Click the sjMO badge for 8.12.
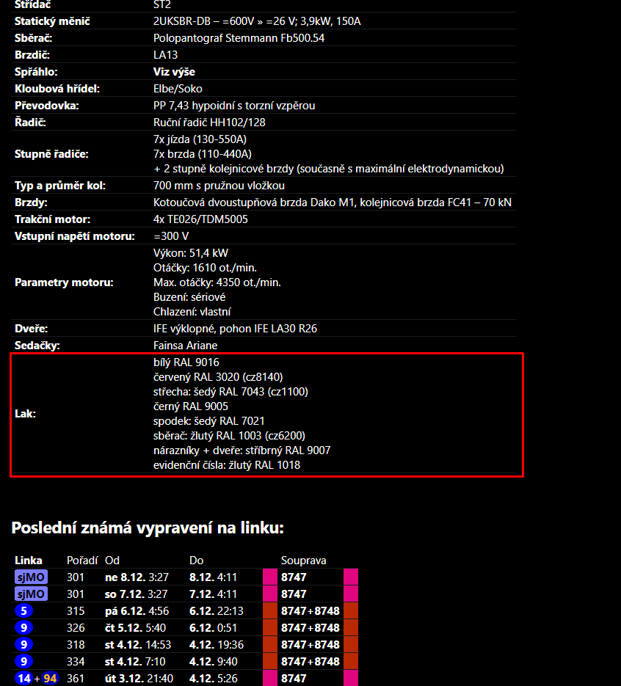Viewport: 621px width, 686px height. [x=31, y=577]
